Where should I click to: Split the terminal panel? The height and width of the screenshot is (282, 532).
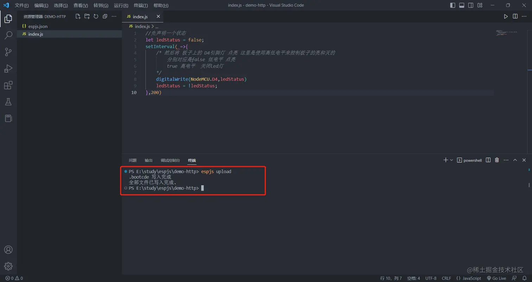(488, 160)
